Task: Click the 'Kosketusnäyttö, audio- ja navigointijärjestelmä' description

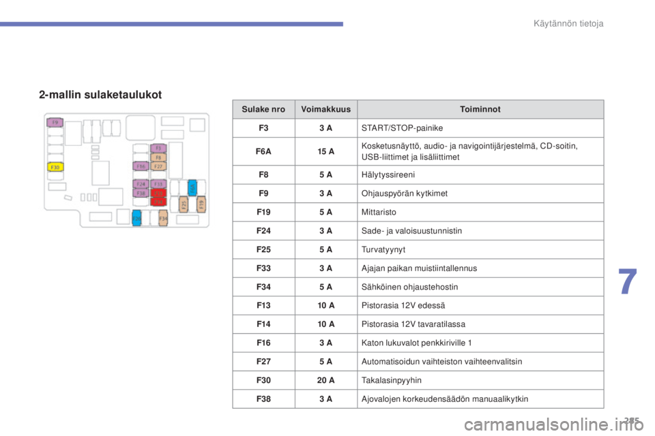Action: 469,151
